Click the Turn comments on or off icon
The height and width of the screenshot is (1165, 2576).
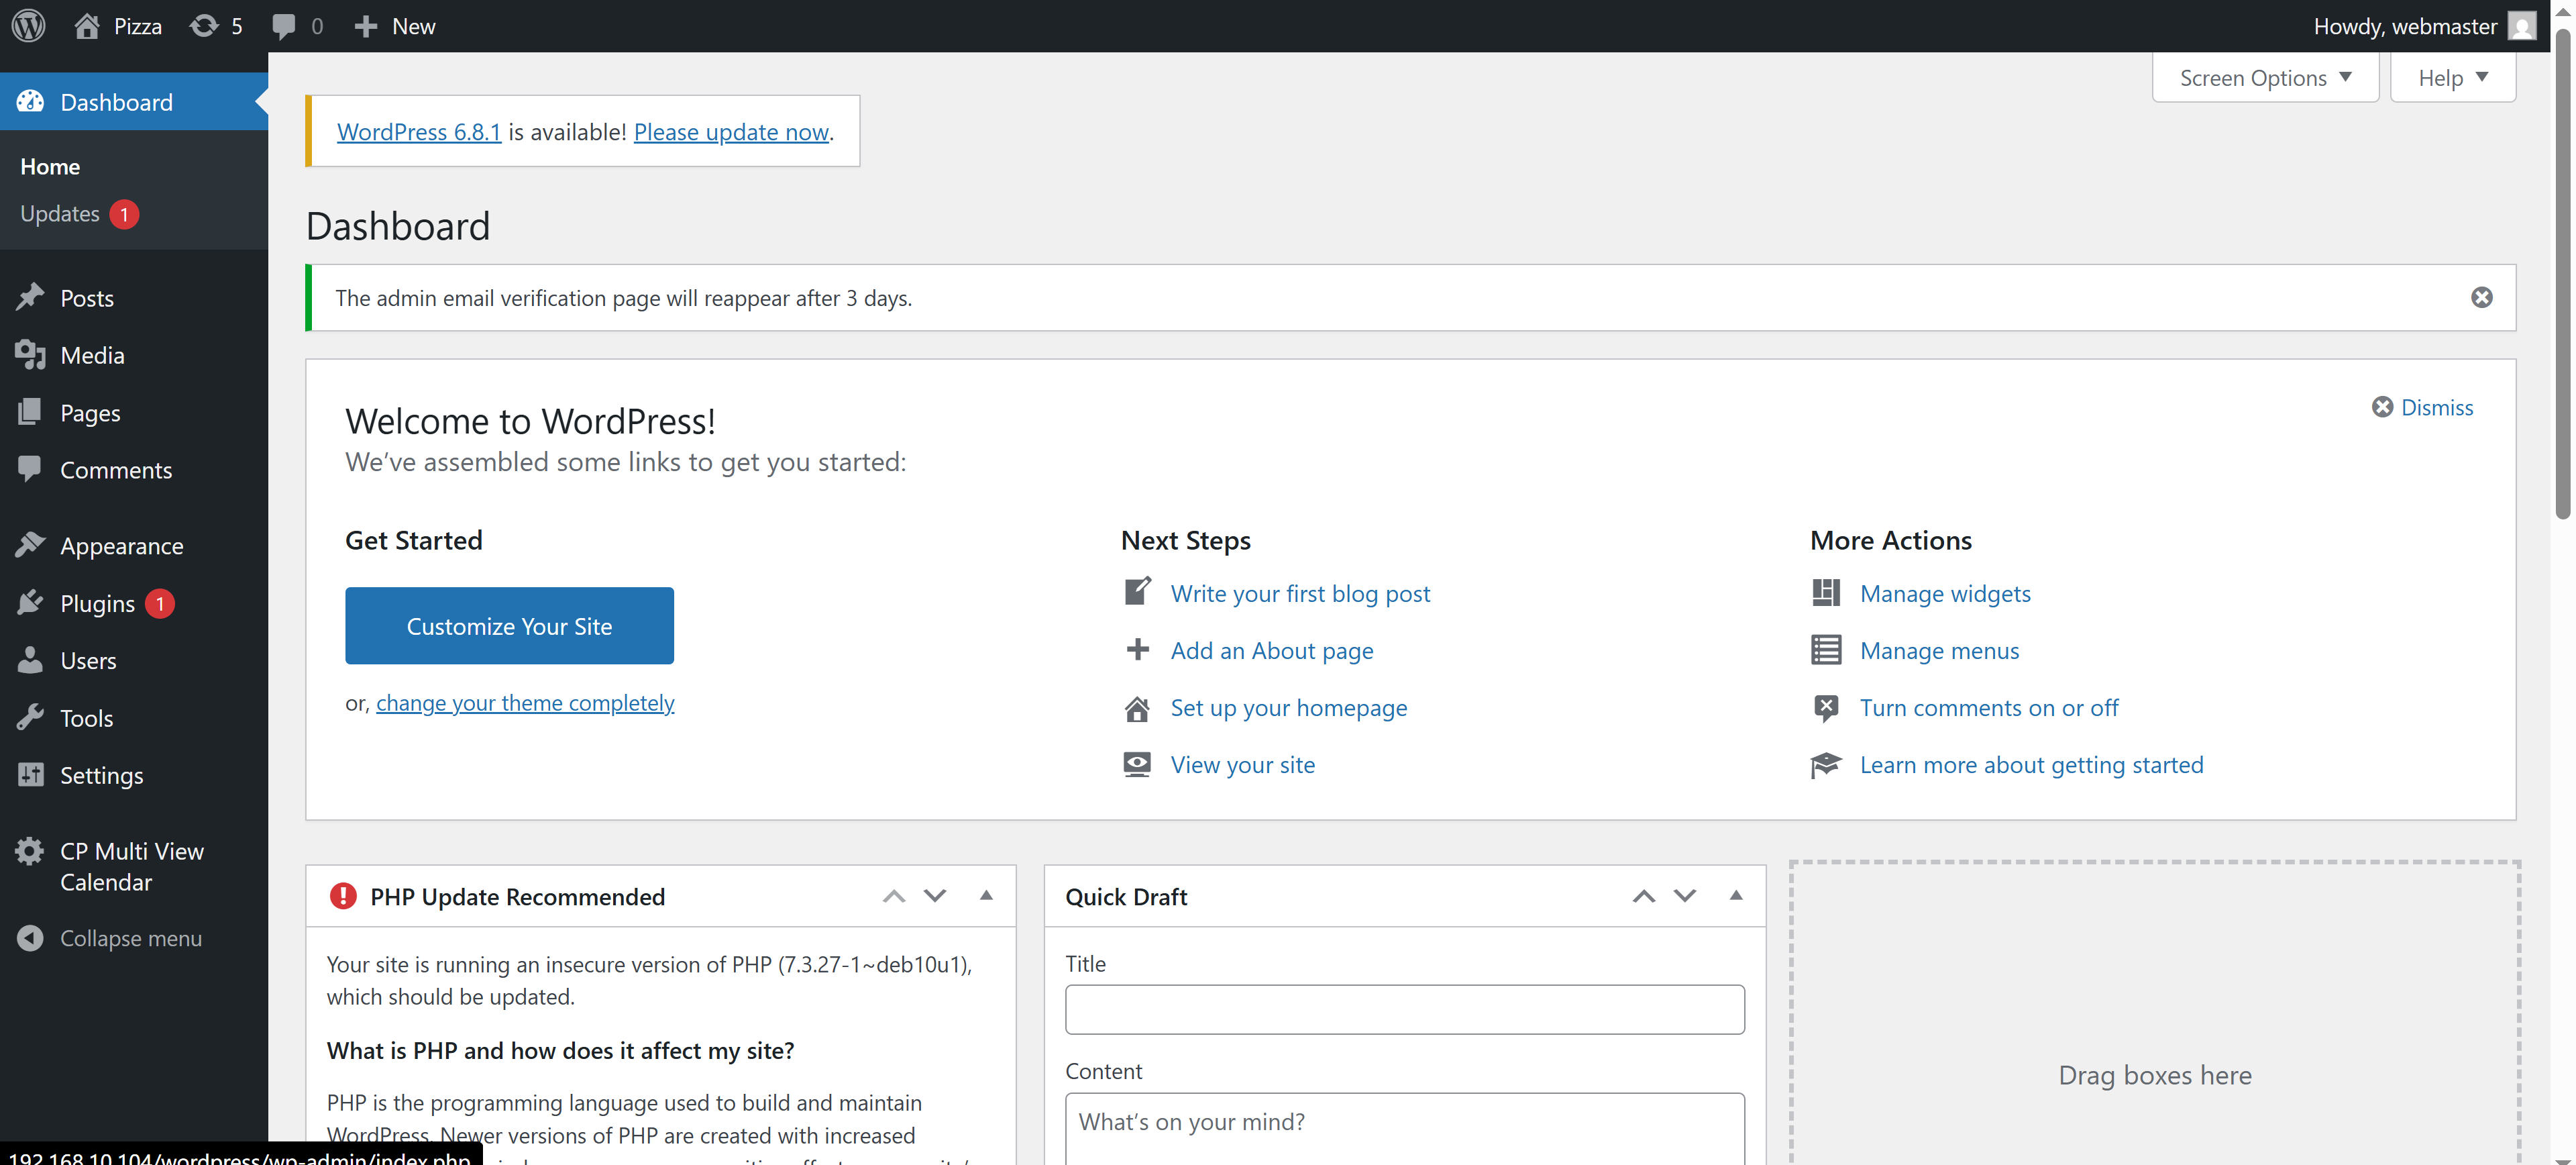pyautogui.click(x=1825, y=708)
